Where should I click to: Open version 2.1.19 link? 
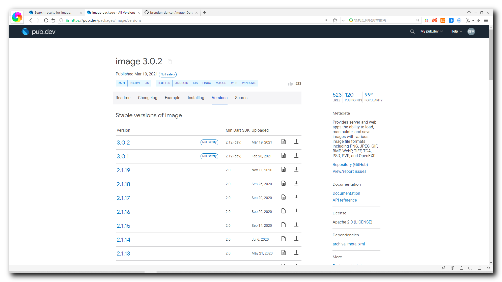pyautogui.click(x=123, y=170)
